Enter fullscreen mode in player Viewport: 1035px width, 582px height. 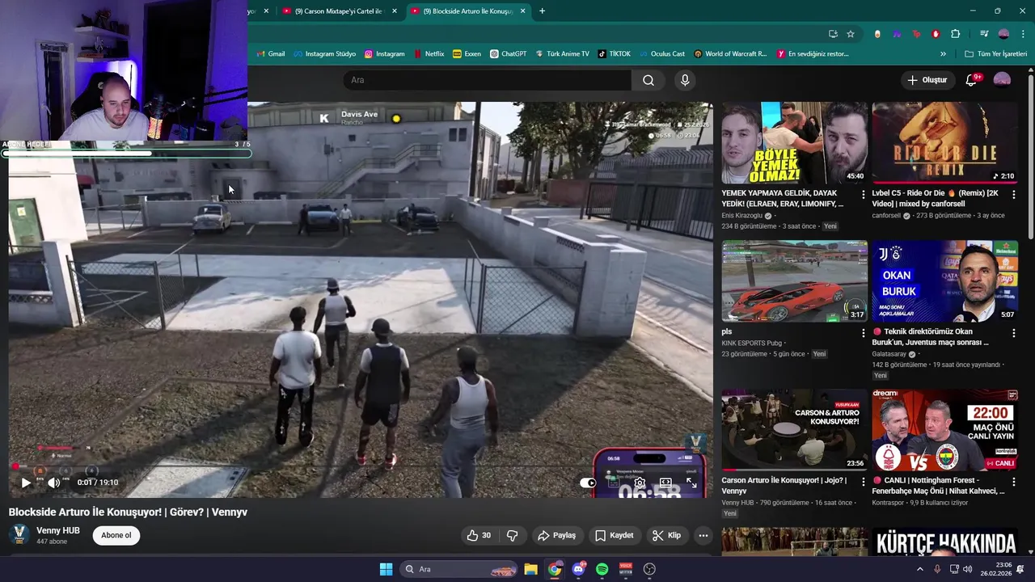coord(691,483)
